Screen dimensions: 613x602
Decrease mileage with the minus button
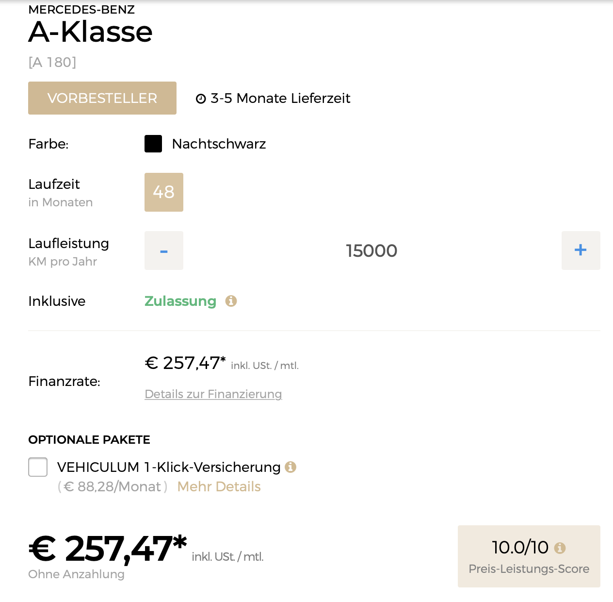[x=164, y=251]
